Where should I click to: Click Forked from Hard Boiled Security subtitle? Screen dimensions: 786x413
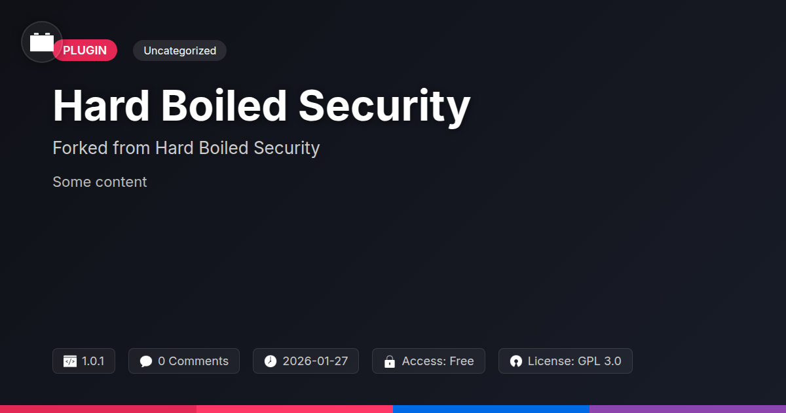pyautogui.click(x=186, y=148)
